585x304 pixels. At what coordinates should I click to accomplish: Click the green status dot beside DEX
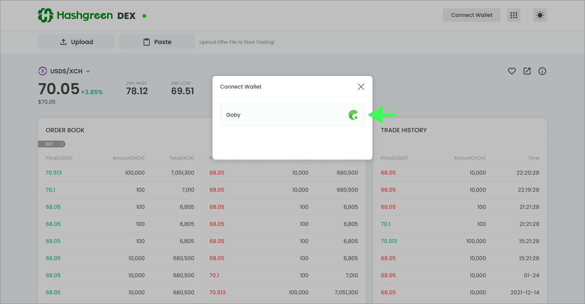coord(144,16)
